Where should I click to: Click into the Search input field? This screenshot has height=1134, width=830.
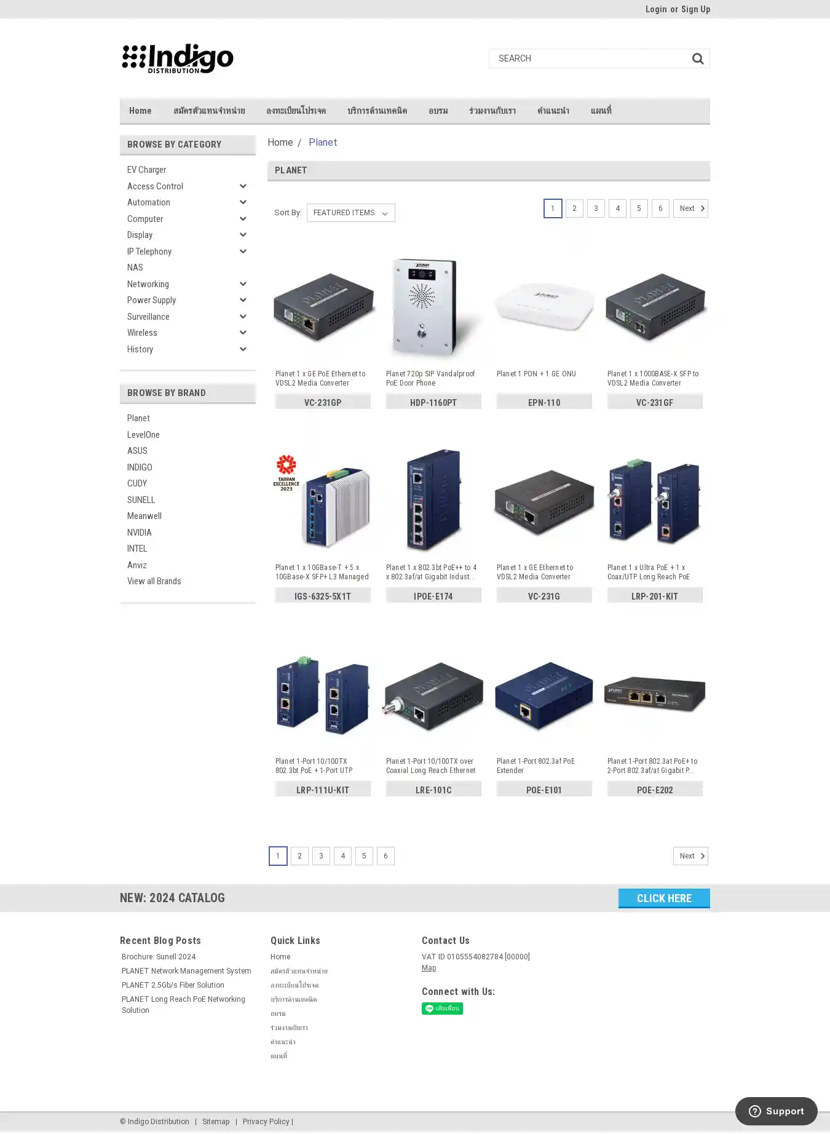tap(589, 58)
